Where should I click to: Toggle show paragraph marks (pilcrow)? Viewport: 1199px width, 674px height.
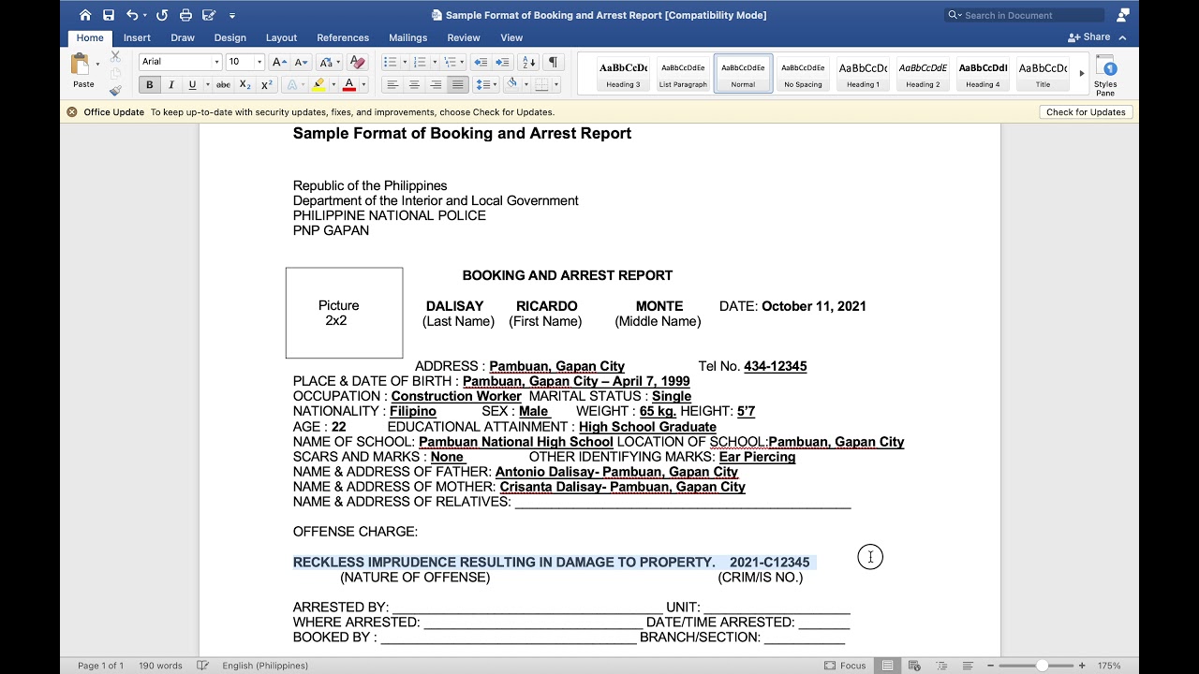click(553, 62)
